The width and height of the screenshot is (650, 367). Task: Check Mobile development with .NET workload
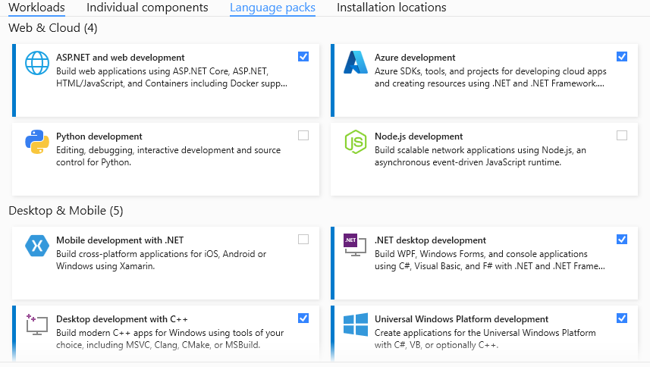click(x=303, y=240)
